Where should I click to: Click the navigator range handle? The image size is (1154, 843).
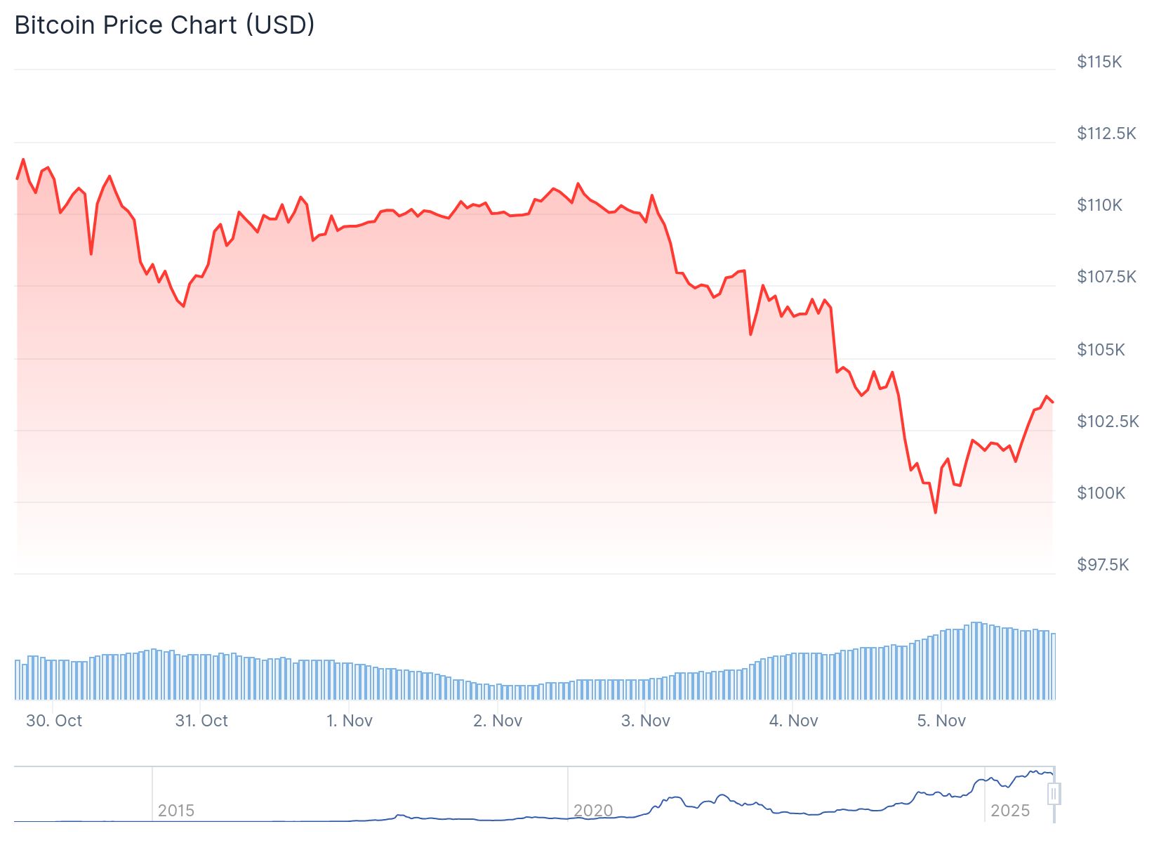(1054, 794)
